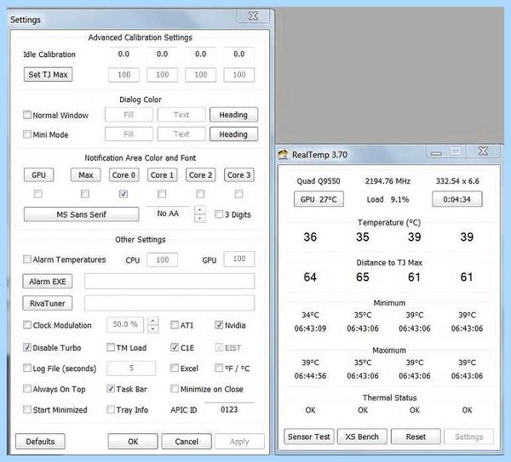
Task: Click the Set TJ Max button
Action: point(48,75)
